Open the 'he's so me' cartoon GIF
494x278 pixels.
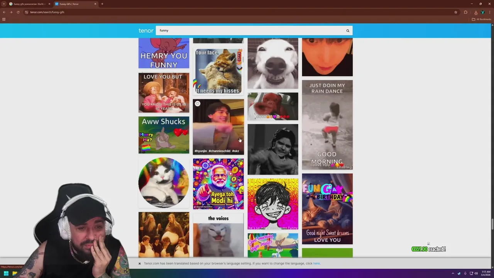click(x=273, y=204)
